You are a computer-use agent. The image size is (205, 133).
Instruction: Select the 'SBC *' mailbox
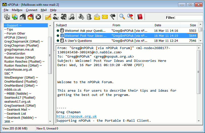[26, 74]
